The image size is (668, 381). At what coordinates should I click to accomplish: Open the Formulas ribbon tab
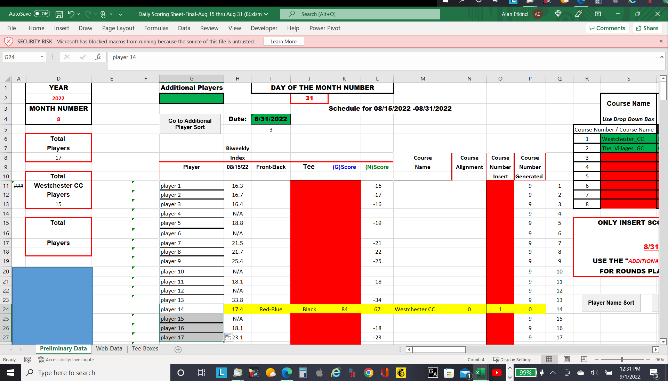pyautogui.click(x=156, y=28)
